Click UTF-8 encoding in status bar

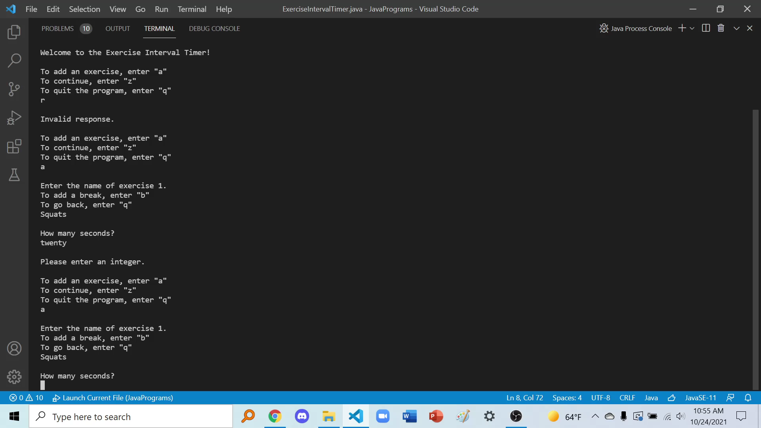point(600,398)
